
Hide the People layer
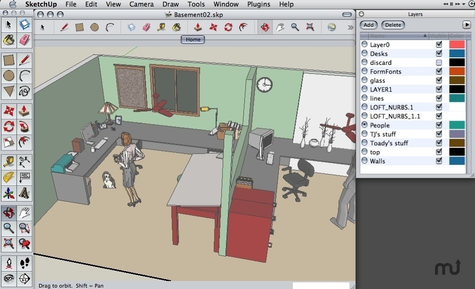pyautogui.click(x=439, y=125)
